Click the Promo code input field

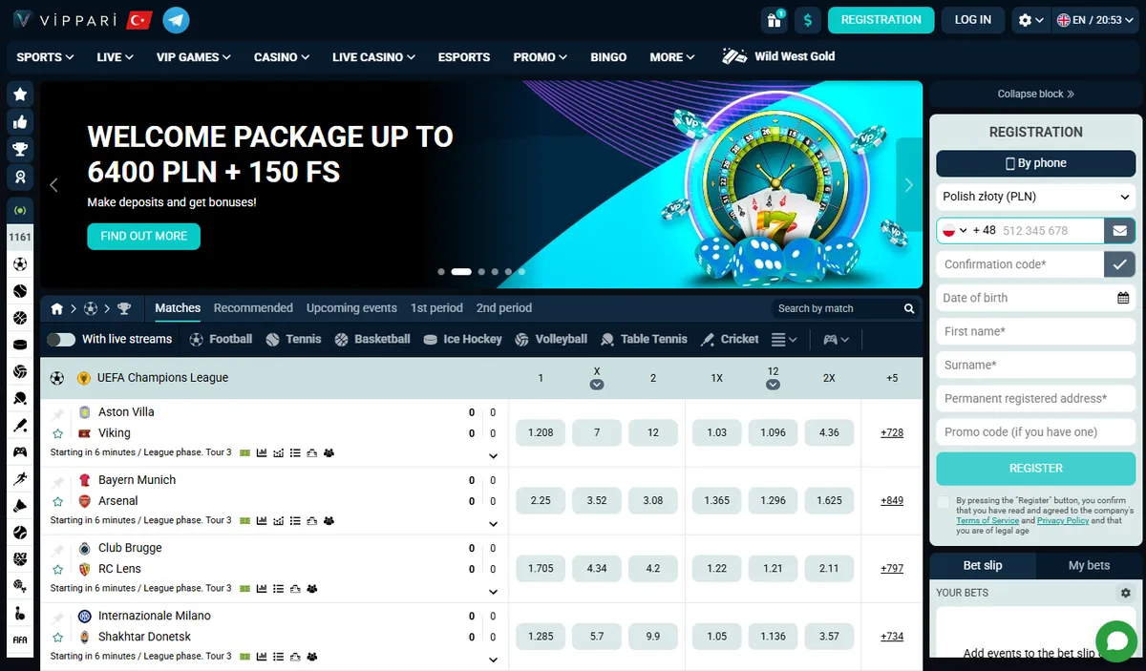[1036, 431]
